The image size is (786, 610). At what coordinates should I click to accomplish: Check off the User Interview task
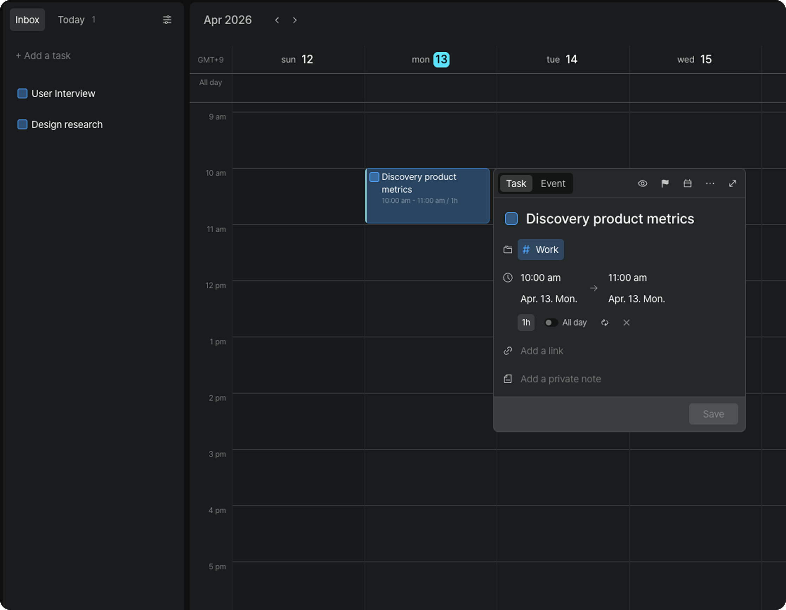tap(22, 93)
